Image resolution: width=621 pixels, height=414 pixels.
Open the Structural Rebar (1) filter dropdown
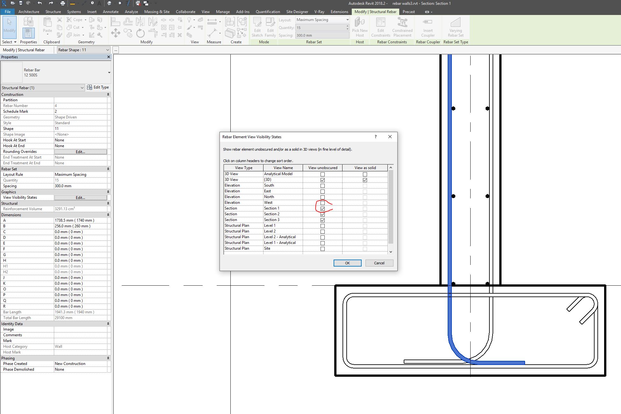pos(43,88)
